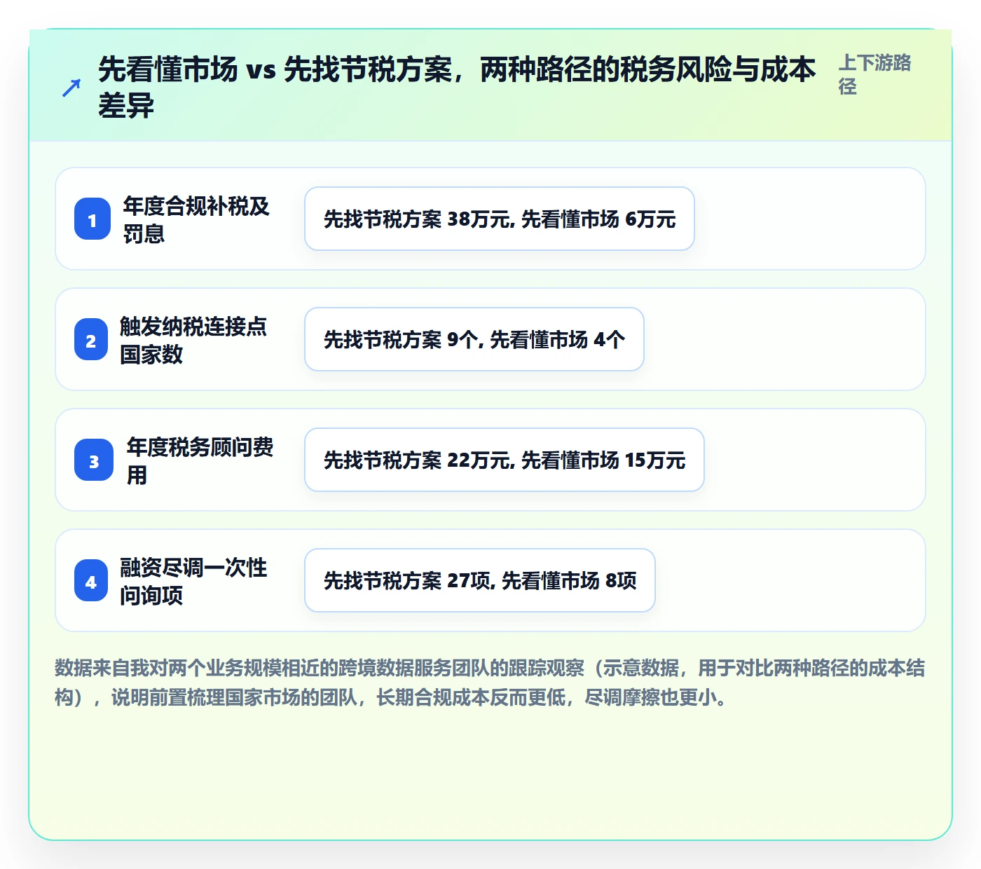Click the number 3 badge
Screen dimensions: 981x869
click(94, 460)
